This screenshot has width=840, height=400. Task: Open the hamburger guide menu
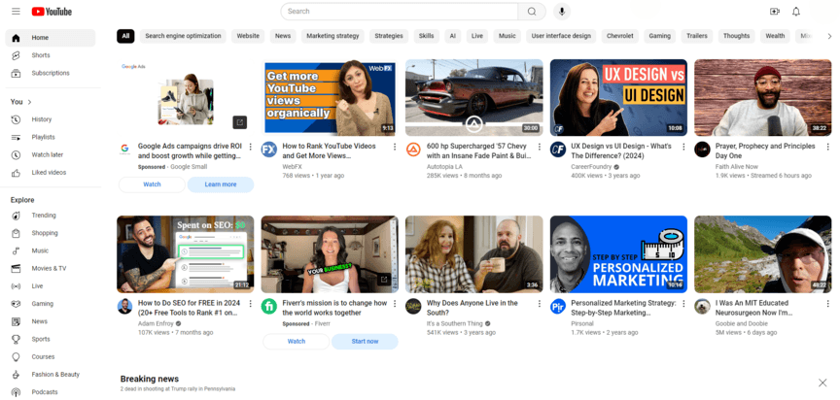tap(16, 12)
